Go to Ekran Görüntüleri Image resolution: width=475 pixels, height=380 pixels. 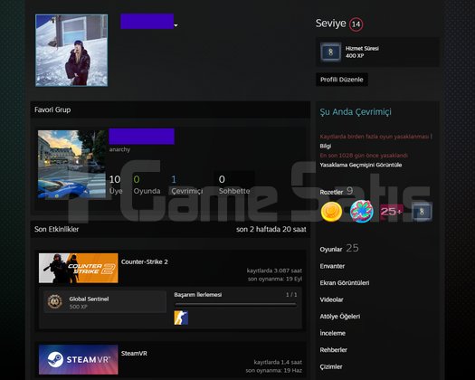(x=345, y=282)
